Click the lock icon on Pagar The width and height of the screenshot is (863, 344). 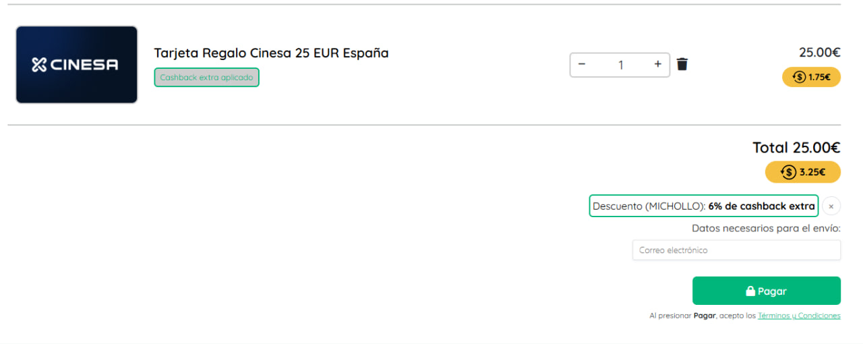pyautogui.click(x=750, y=291)
